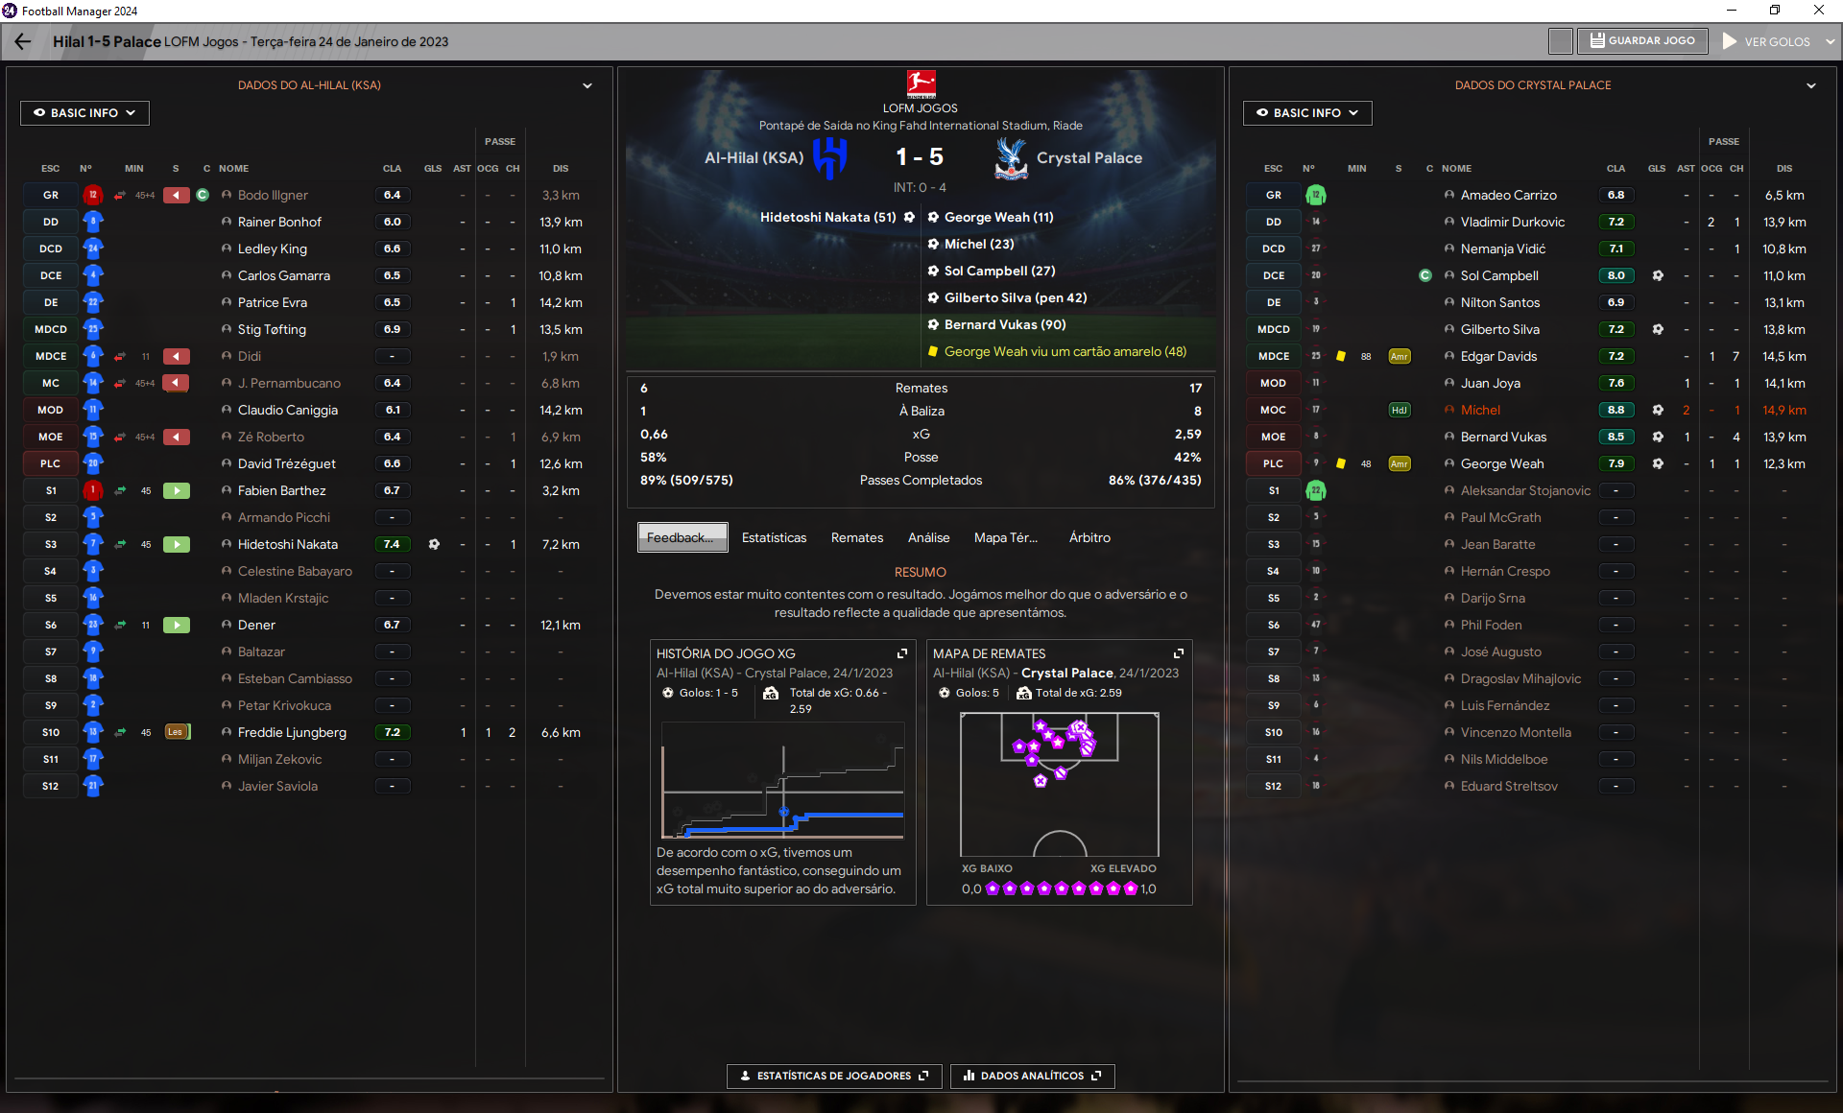Open Dados Analíticos pop-out
This screenshot has width=1843, height=1113.
[1033, 1076]
